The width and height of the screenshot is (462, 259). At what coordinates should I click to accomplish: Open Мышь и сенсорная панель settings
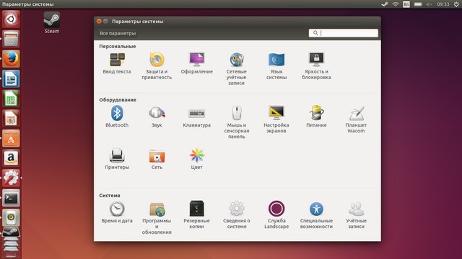click(237, 122)
